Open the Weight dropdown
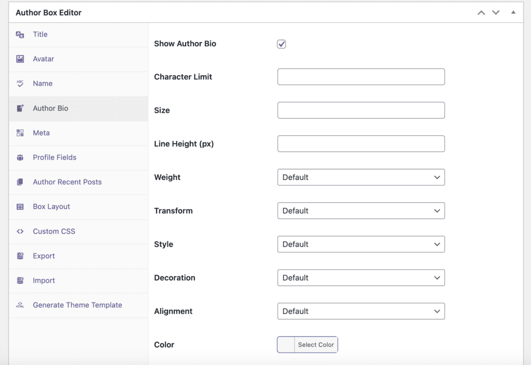The image size is (531, 365). tap(361, 177)
